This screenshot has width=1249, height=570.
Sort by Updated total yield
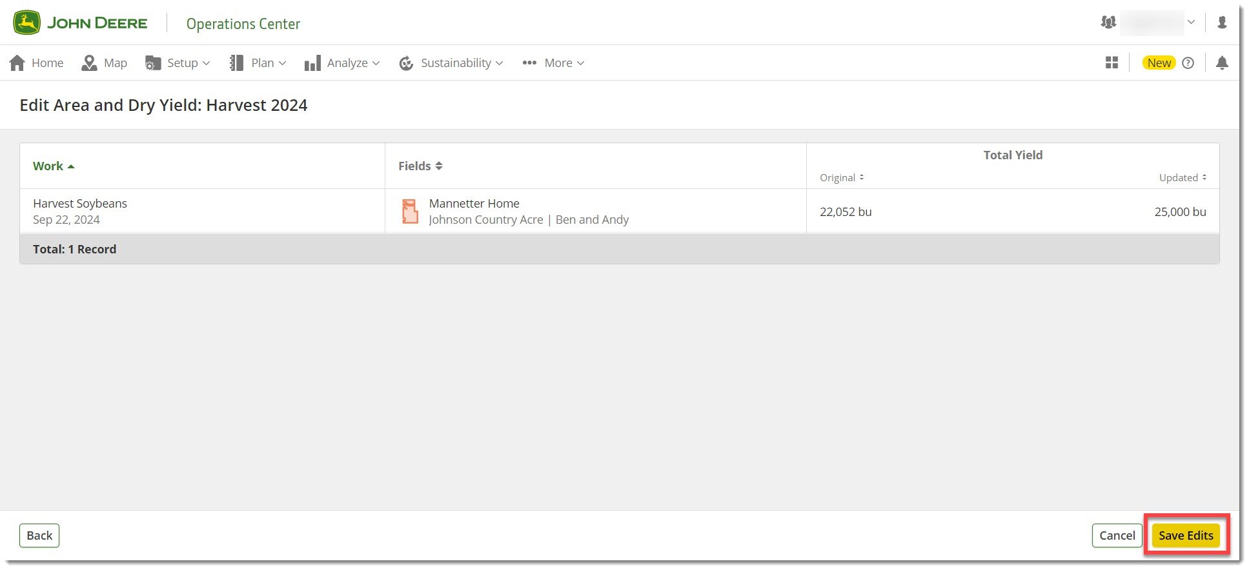[x=1182, y=177]
